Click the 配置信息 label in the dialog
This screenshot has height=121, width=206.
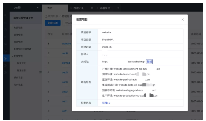pos(86,103)
